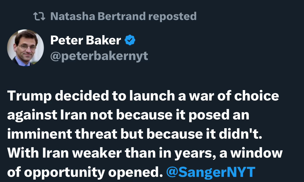
Task: Click the word "Trump" in the tweet
Action: [29, 96]
